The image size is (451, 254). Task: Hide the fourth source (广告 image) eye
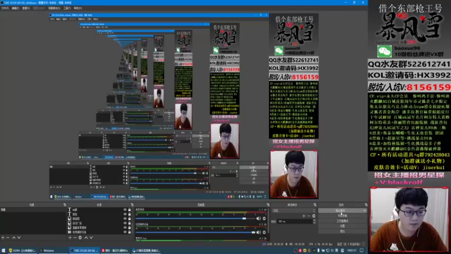pyautogui.click(x=125, y=223)
